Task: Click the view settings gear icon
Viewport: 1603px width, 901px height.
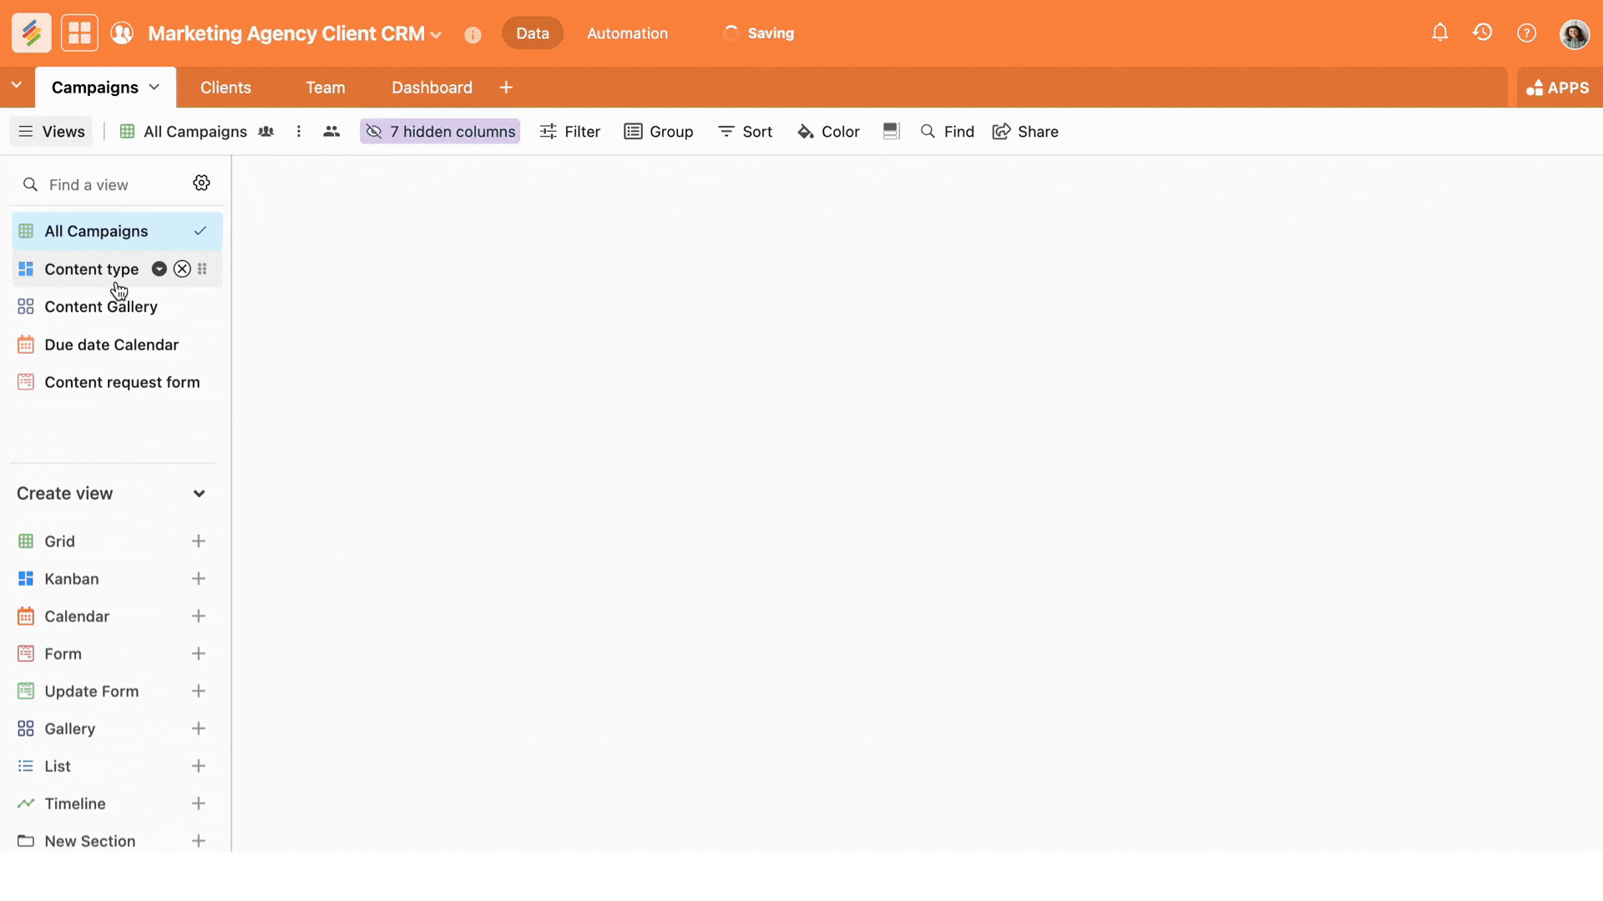Action: 201,184
